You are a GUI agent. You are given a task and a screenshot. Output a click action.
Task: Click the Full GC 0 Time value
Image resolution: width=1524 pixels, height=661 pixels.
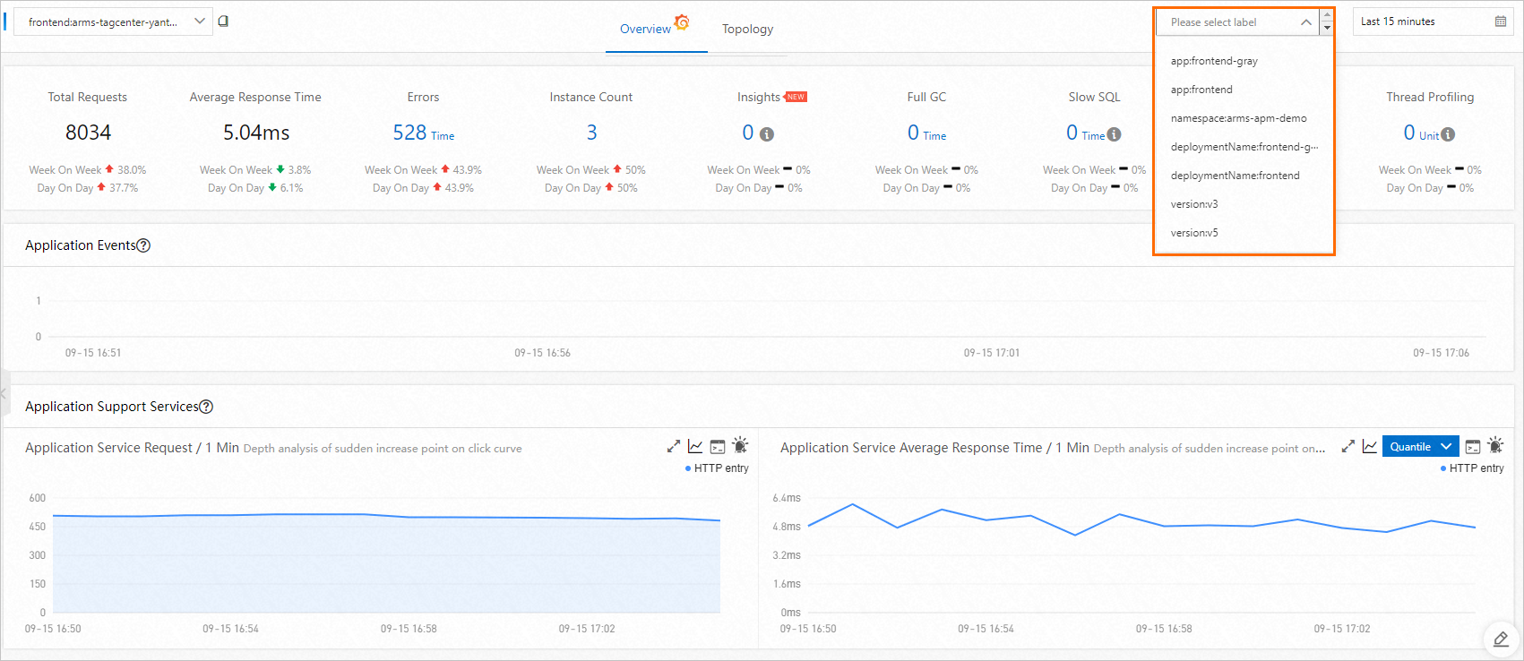coord(926,133)
